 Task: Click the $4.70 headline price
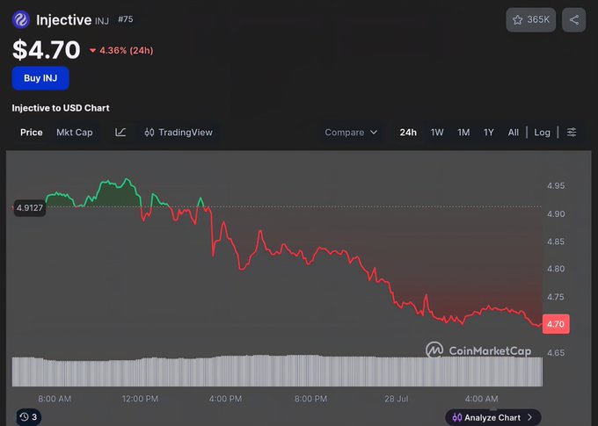coord(47,49)
